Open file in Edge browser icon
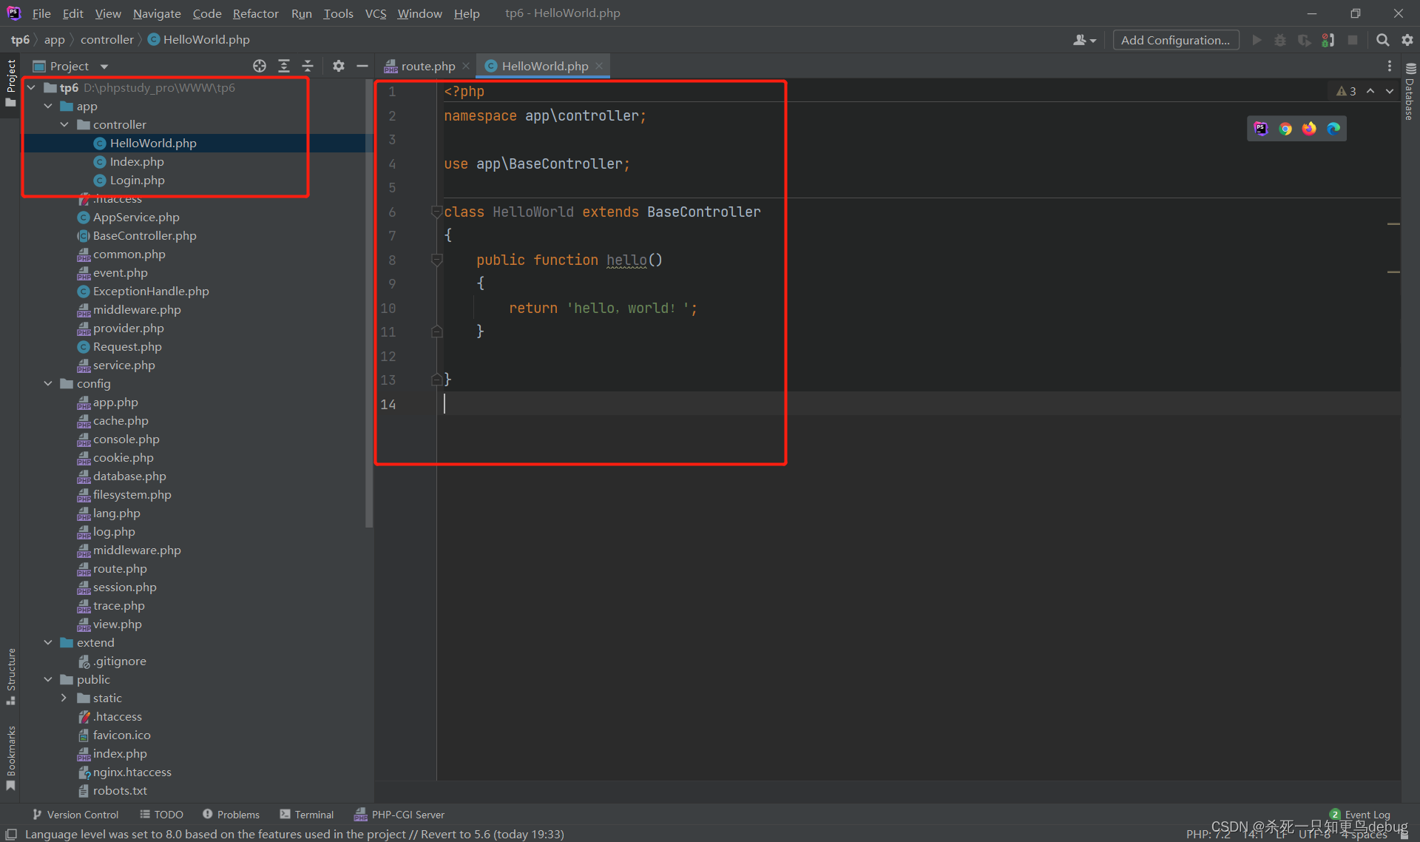Image resolution: width=1420 pixels, height=842 pixels. pyautogui.click(x=1333, y=129)
